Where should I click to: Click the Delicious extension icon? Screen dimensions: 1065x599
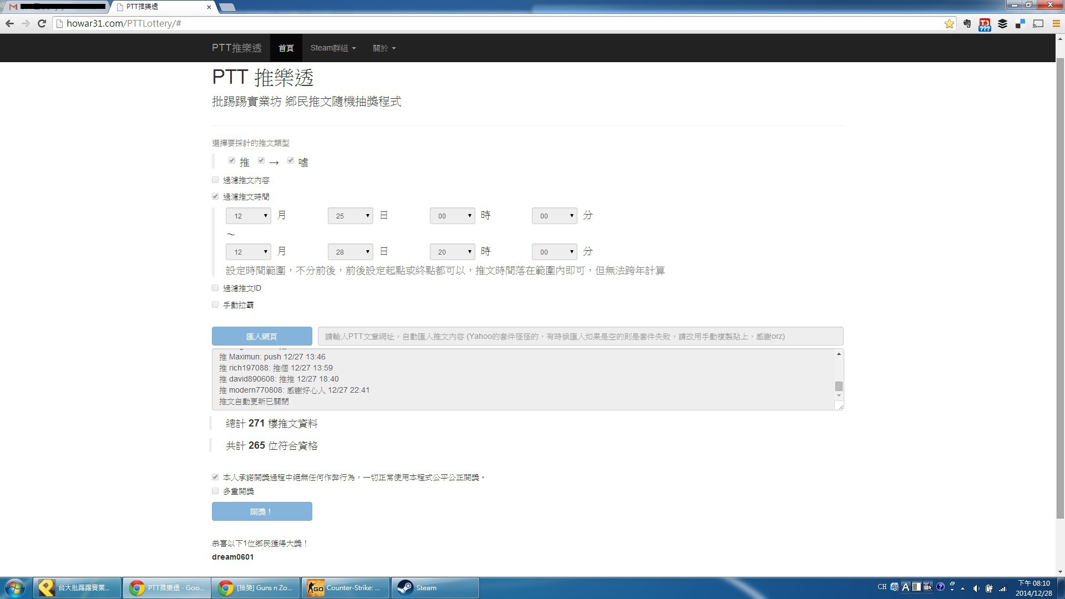(x=1020, y=24)
